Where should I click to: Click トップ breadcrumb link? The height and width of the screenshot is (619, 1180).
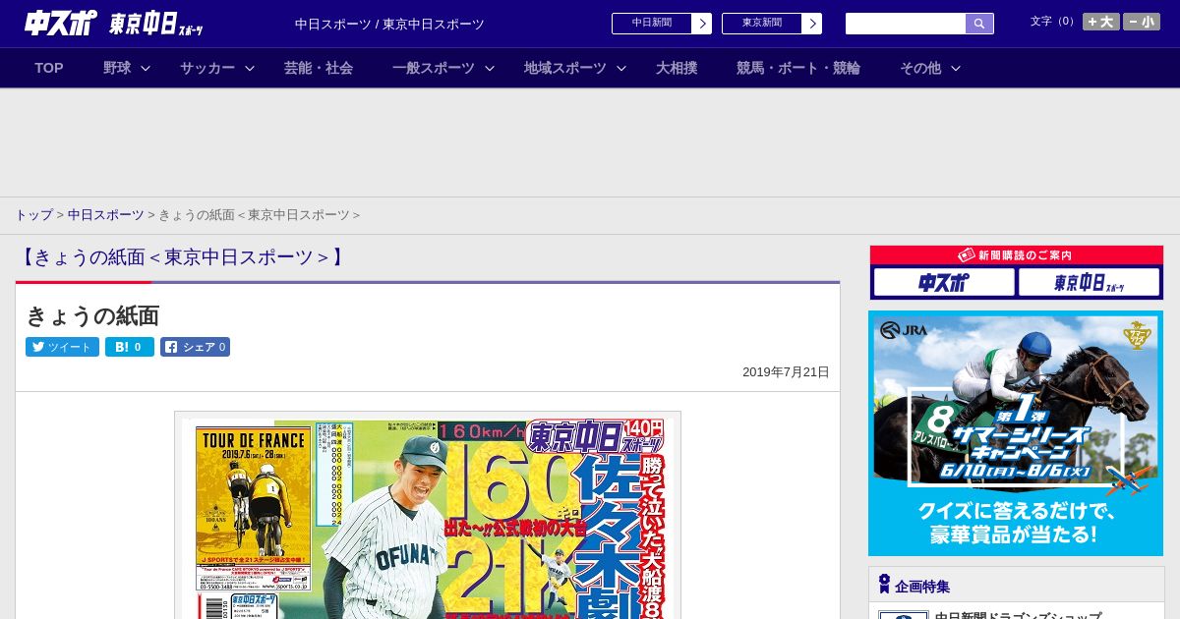click(x=33, y=214)
